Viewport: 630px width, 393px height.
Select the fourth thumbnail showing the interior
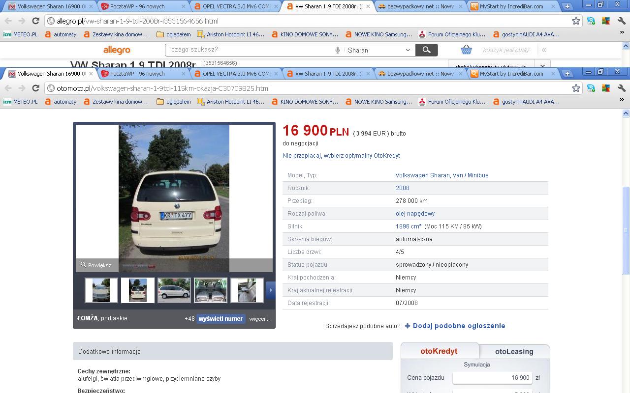[x=211, y=290]
